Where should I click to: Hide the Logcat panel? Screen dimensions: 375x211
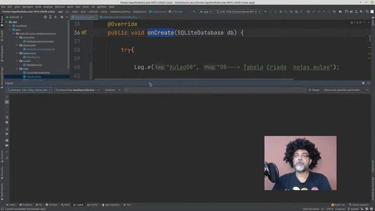369,83
